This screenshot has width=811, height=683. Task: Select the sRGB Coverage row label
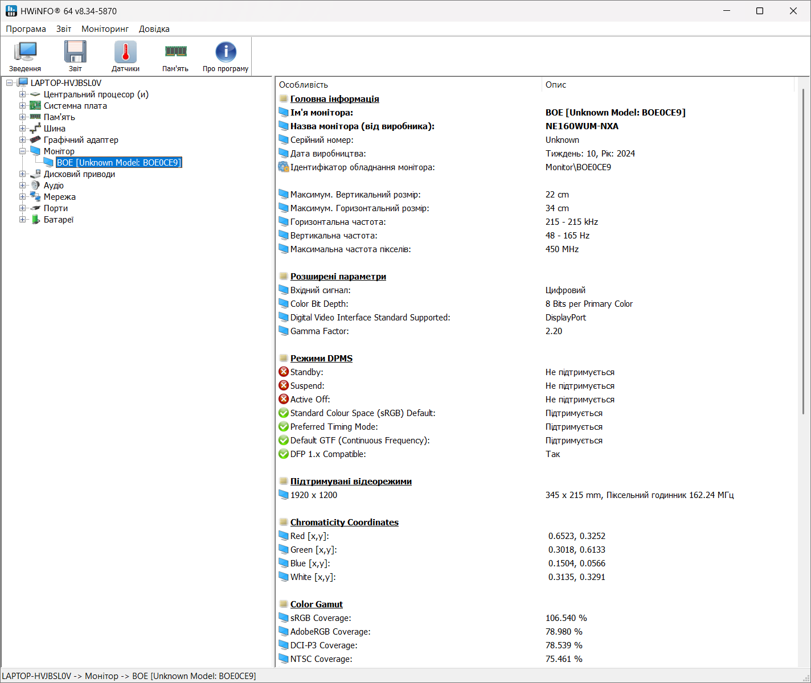pos(321,618)
